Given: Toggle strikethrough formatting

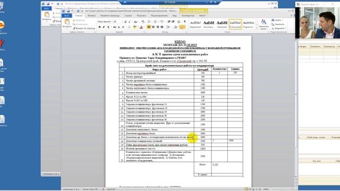Looking at the screenshot, I should [115, 27].
